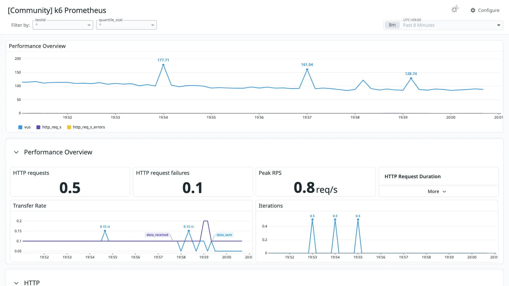Click the top Performance Overview chart title
Viewport: 509px width, 286px height.
pos(37,46)
